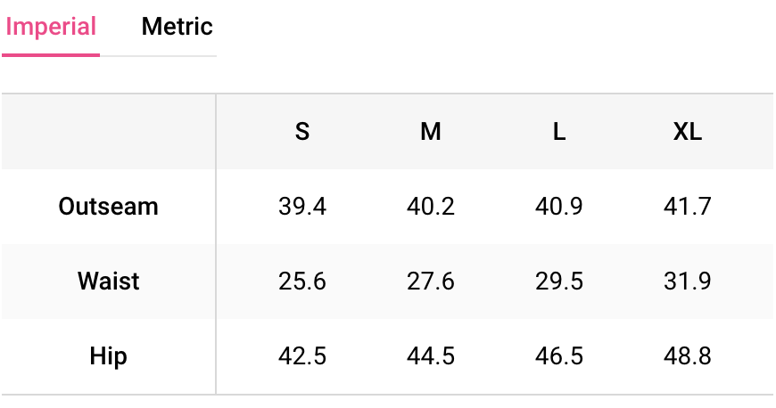The width and height of the screenshot is (776, 408).
Task: Switch to the Metric tab
Action: coord(177,27)
